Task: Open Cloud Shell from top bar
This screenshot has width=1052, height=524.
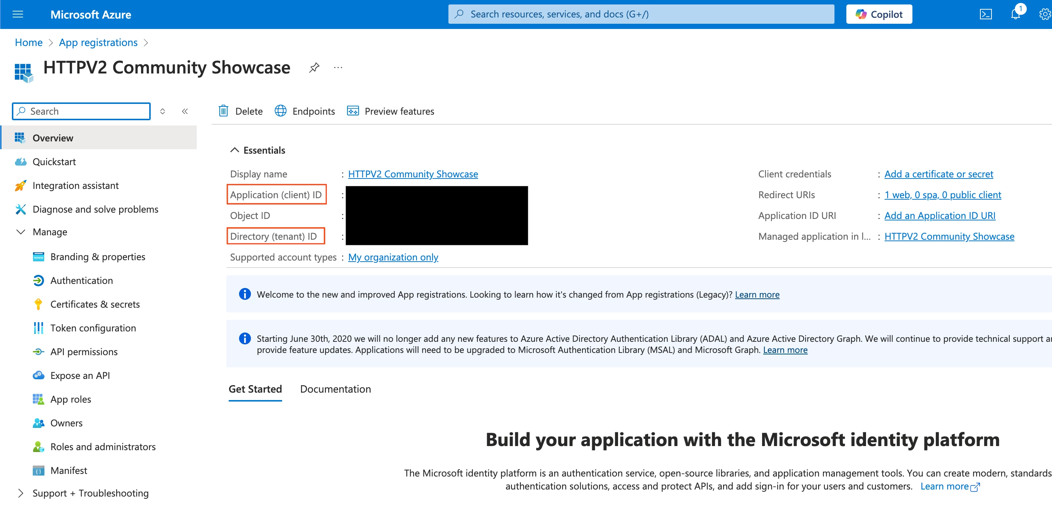Action: tap(986, 14)
